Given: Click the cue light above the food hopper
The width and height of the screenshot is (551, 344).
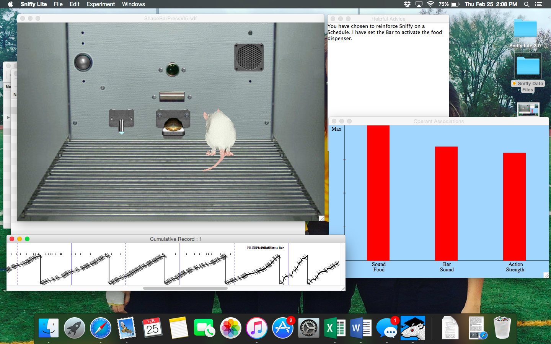Looking at the screenshot, I should pyautogui.click(x=173, y=70).
